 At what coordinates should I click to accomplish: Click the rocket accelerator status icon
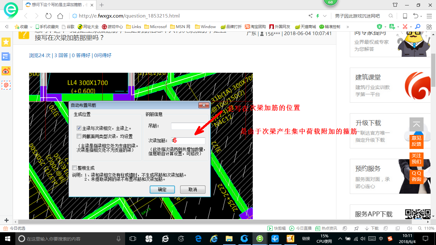point(357,228)
